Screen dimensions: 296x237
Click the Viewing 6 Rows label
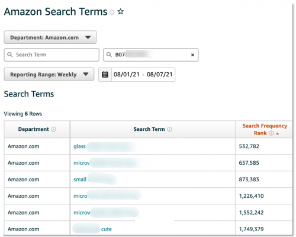tap(23, 114)
